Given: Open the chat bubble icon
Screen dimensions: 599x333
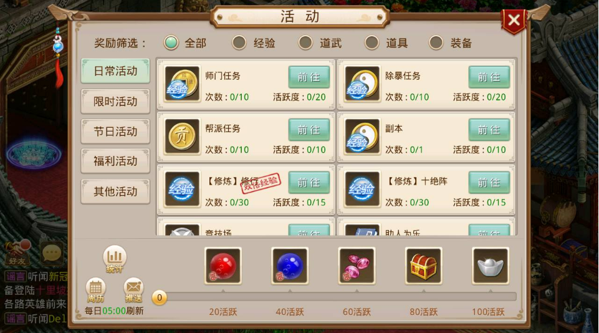Looking at the screenshot, I should (x=52, y=253).
